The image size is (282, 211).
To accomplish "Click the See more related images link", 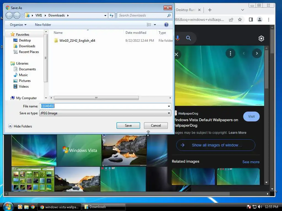I will [x=251, y=162].
